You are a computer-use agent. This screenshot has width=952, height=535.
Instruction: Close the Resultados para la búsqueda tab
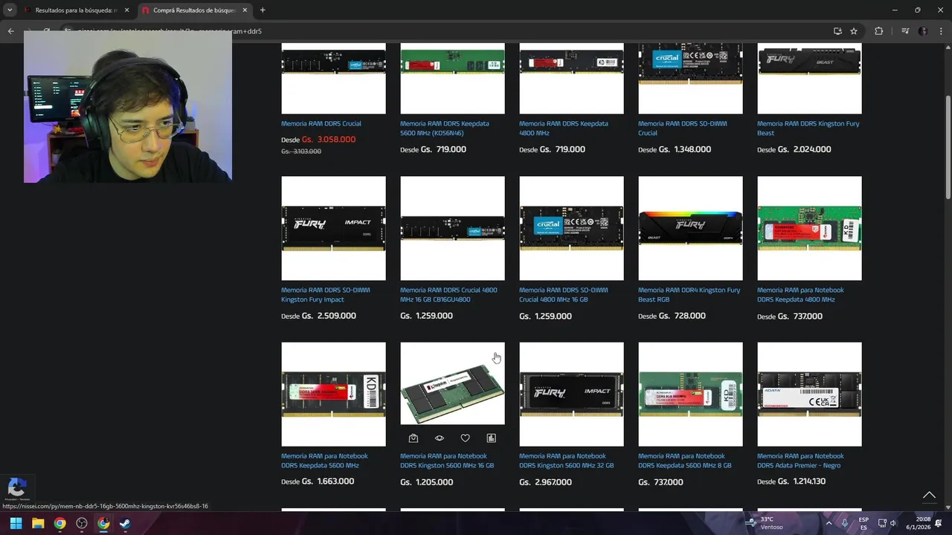(x=126, y=10)
